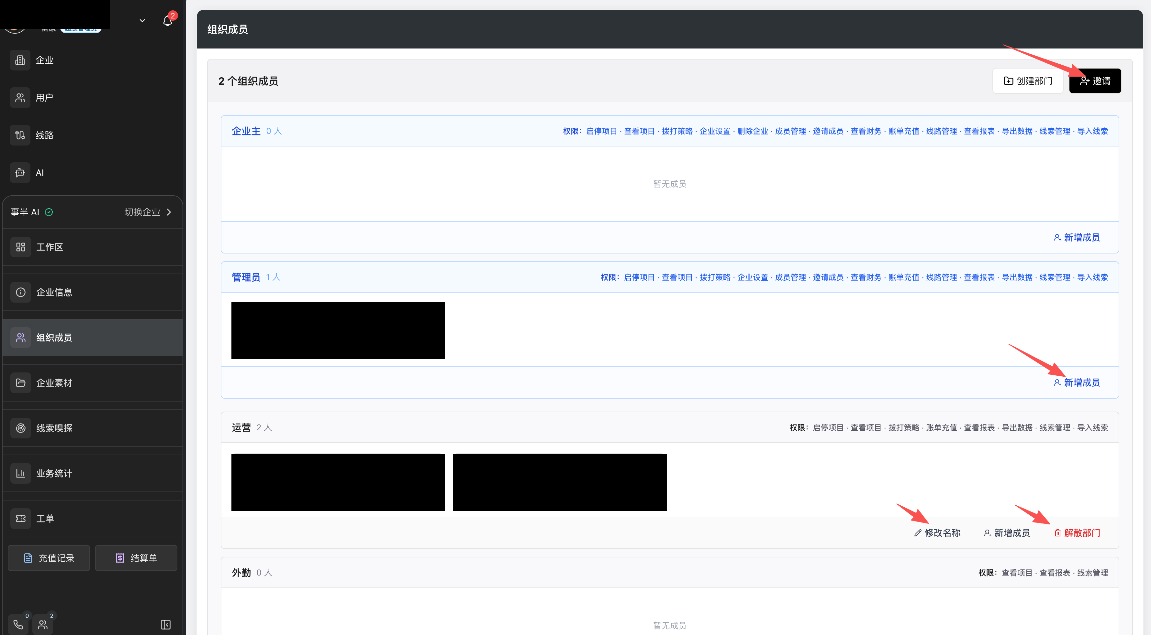Screen dimensions: 1151x635
Task: Add a member to 企业主 group
Action: coord(1077,237)
